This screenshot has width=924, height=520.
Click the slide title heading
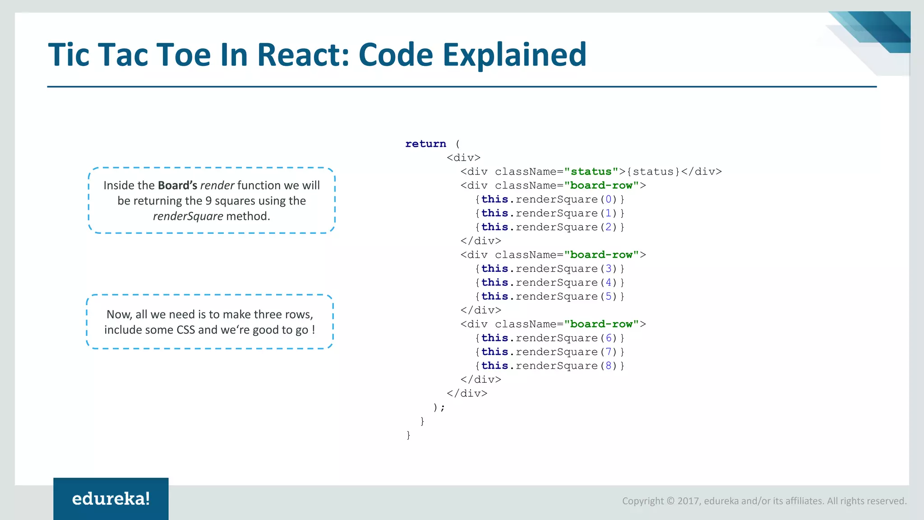pos(317,55)
